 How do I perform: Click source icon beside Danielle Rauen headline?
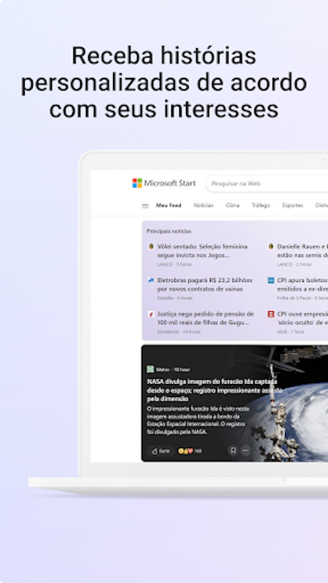(271, 246)
